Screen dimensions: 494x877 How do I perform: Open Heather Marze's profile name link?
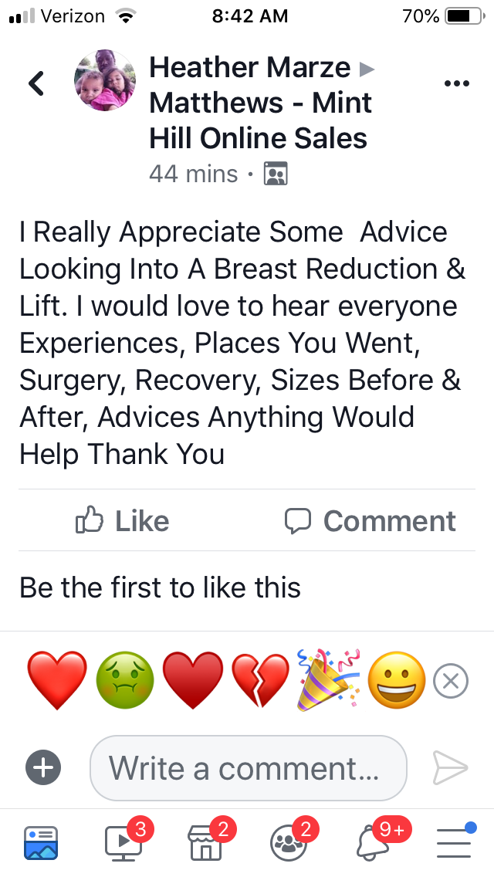(x=249, y=68)
